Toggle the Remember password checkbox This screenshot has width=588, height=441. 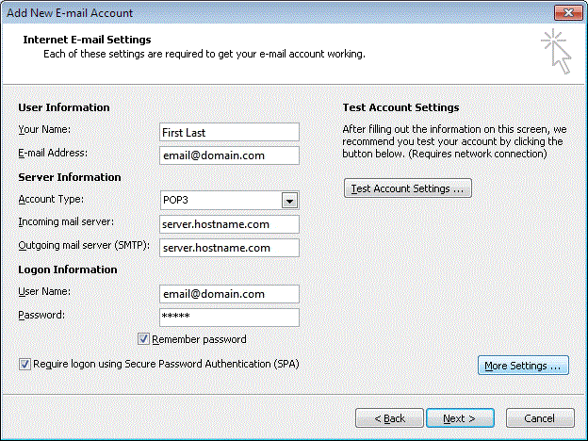click(x=144, y=339)
